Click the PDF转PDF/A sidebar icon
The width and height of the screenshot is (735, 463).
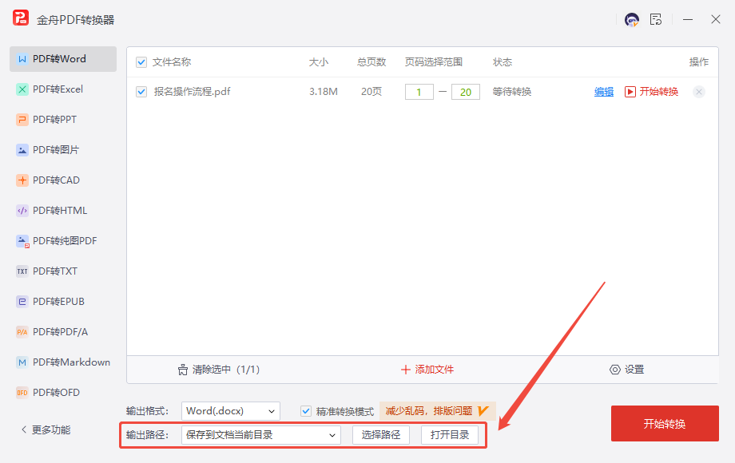click(x=22, y=332)
